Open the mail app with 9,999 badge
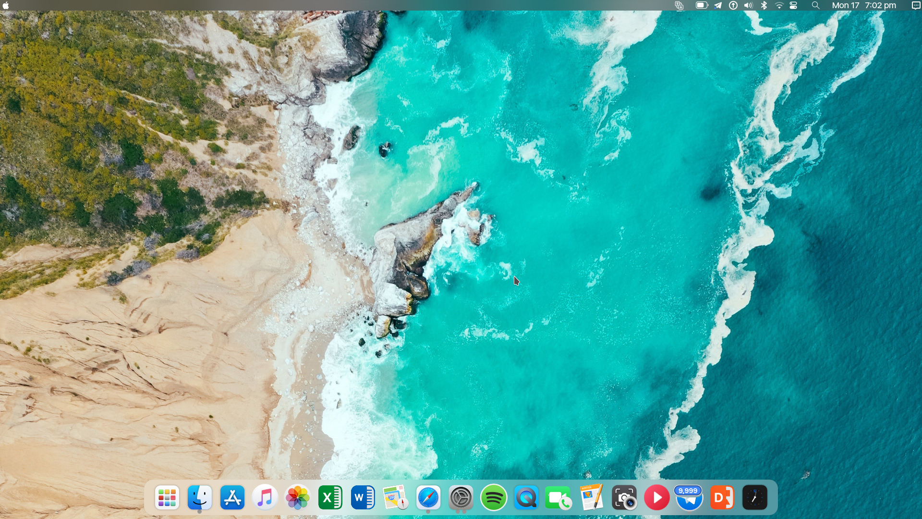Viewport: 922px width, 519px height. click(690, 497)
